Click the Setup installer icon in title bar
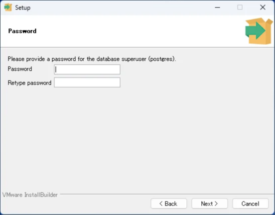Screen dimensions: 275x215 [8, 7]
